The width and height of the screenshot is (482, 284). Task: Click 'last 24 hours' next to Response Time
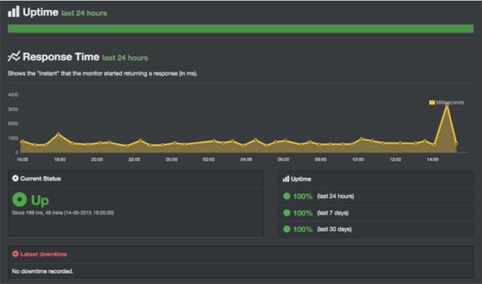point(125,58)
